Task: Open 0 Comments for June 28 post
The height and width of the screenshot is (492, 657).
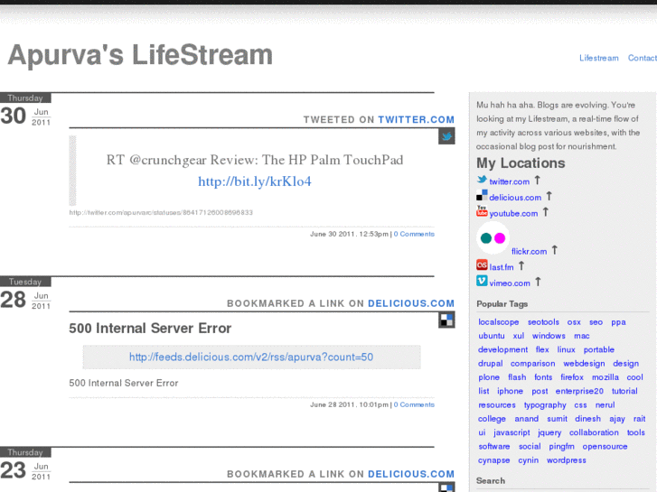Action: (x=414, y=405)
